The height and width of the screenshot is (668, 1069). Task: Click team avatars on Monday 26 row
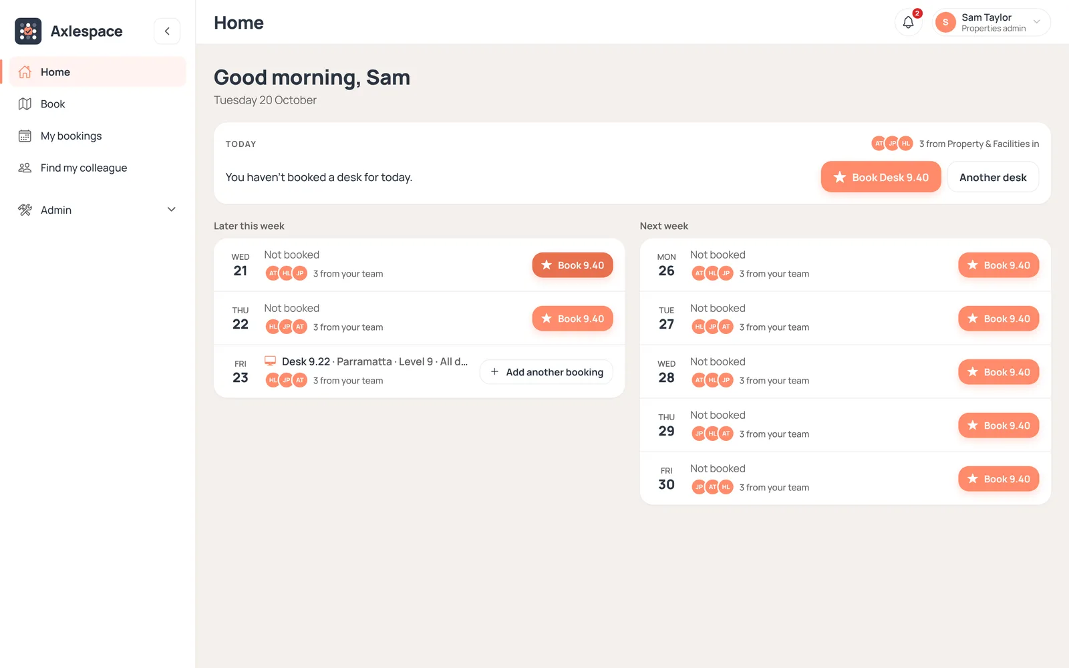click(712, 274)
